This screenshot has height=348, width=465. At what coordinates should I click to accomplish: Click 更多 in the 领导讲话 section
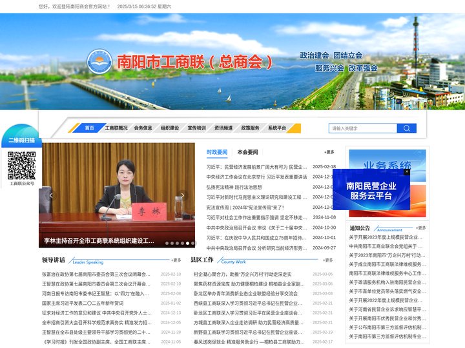(176, 260)
